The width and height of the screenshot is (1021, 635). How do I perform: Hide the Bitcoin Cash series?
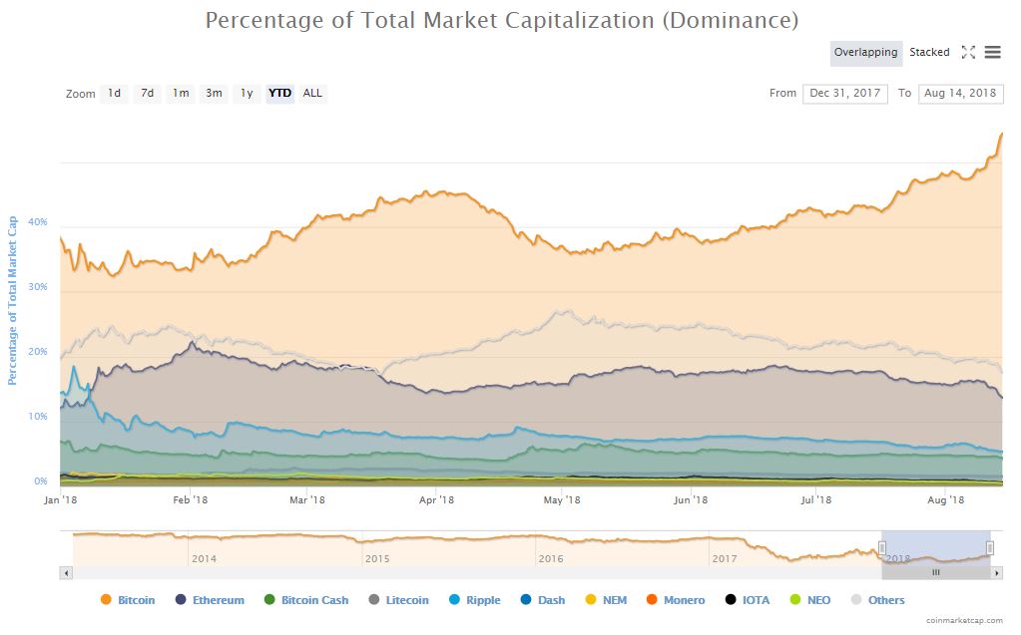269,599
